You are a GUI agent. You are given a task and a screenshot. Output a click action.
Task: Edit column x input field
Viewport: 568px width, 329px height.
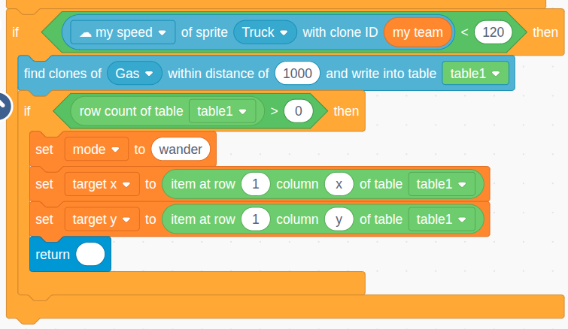pyautogui.click(x=339, y=184)
